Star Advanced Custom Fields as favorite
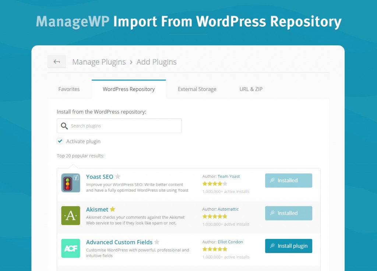The height and width of the screenshot is (271, 377). 157,242
